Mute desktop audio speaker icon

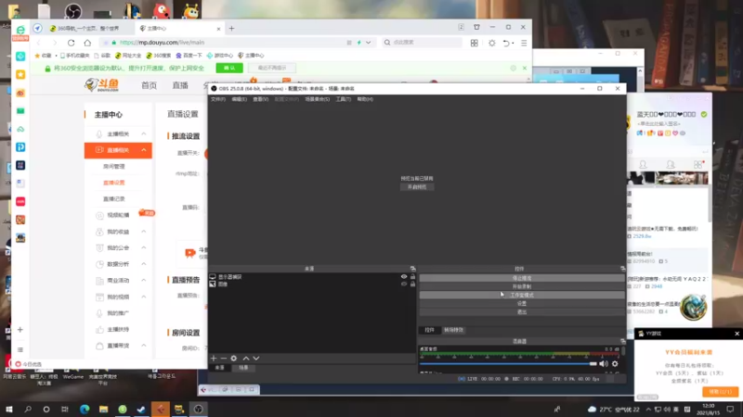click(x=603, y=363)
